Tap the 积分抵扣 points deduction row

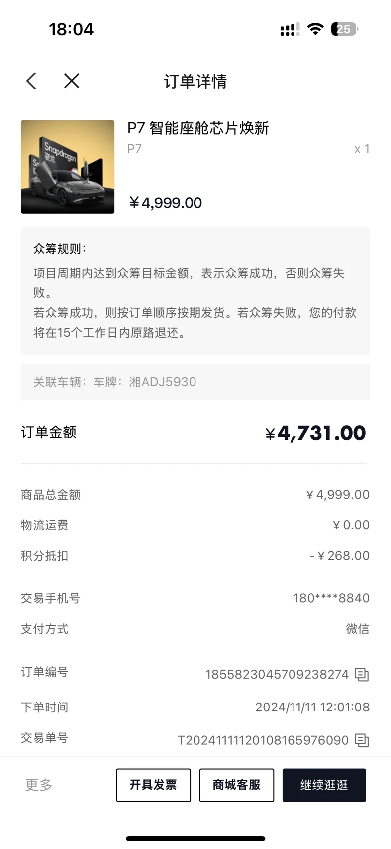point(195,556)
